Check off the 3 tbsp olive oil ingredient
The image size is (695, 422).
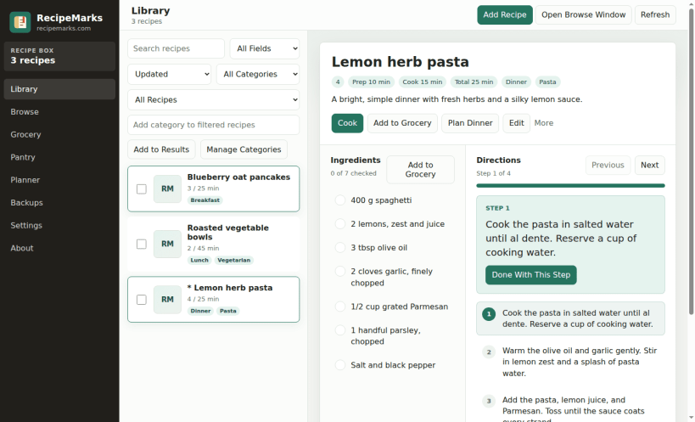340,247
